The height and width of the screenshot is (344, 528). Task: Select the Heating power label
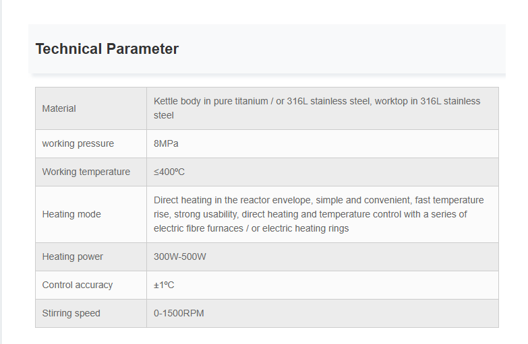72,256
